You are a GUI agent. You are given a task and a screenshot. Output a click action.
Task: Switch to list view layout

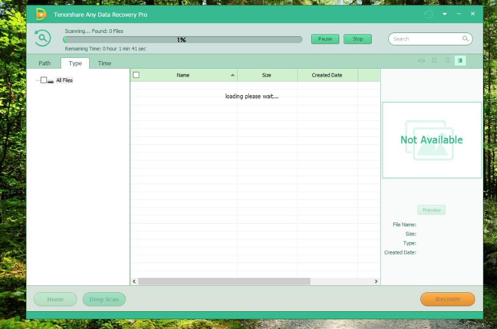click(x=447, y=61)
